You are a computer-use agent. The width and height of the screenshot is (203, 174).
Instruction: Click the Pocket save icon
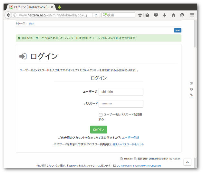(156, 15)
